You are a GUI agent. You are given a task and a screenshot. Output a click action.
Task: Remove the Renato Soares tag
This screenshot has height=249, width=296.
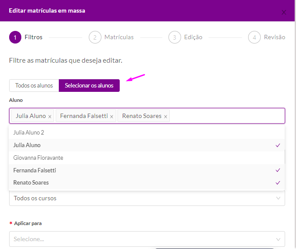165,117
